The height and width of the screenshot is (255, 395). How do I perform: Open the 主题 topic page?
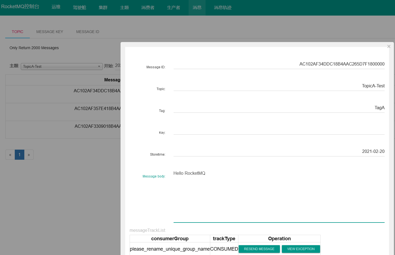(x=124, y=8)
